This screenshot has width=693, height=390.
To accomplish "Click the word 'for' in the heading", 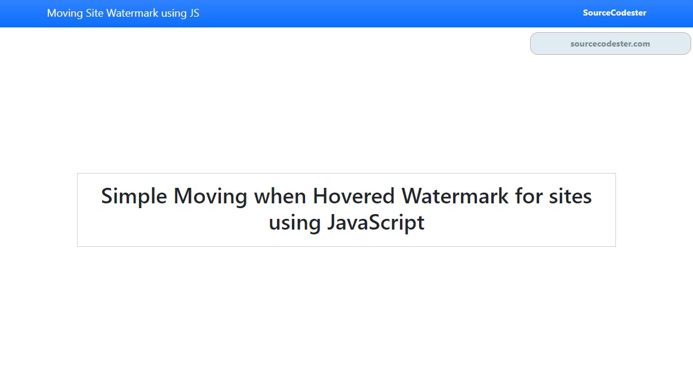I will pyautogui.click(x=529, y=196).
